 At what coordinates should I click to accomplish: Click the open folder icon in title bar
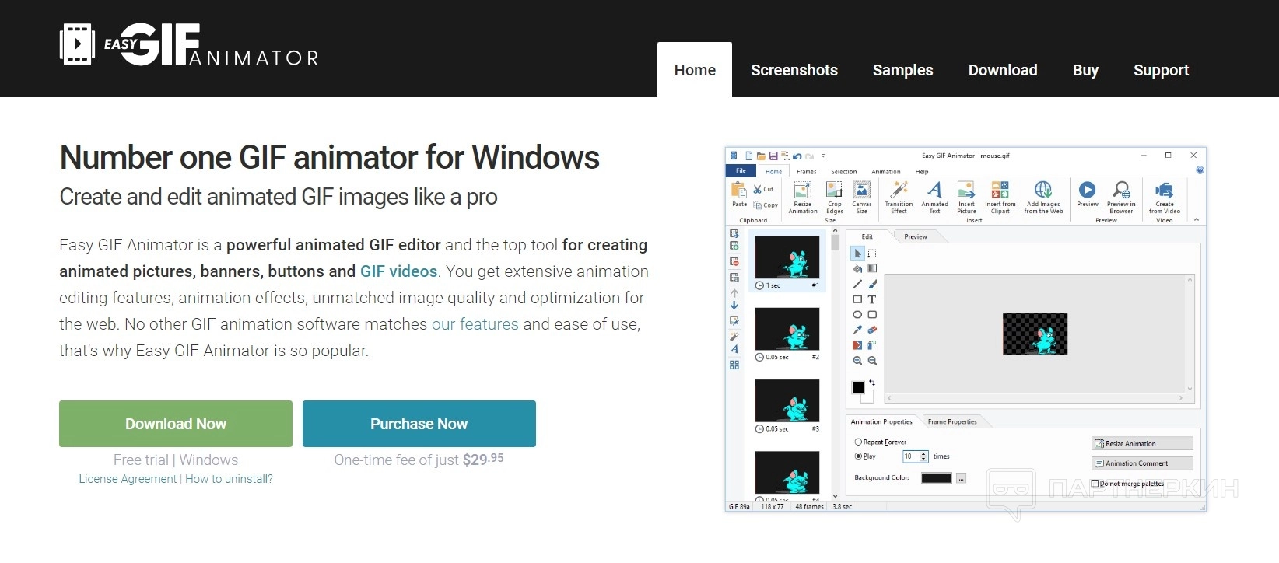pyautogui.click(x=761, y=156)
